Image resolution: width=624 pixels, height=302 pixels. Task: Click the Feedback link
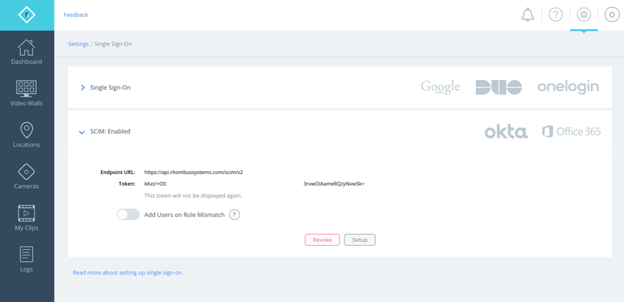[76, 15]
